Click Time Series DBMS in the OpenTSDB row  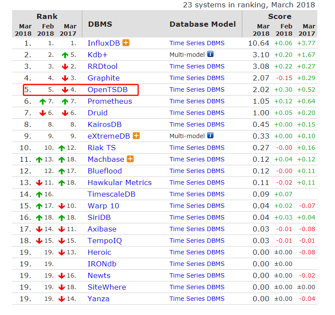[197, 90]
